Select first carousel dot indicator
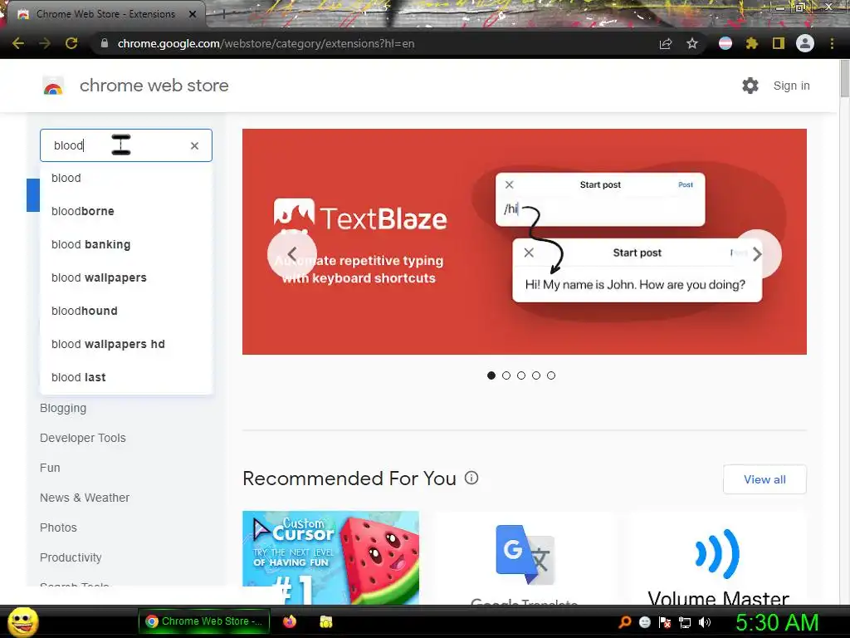 point(491,375)
